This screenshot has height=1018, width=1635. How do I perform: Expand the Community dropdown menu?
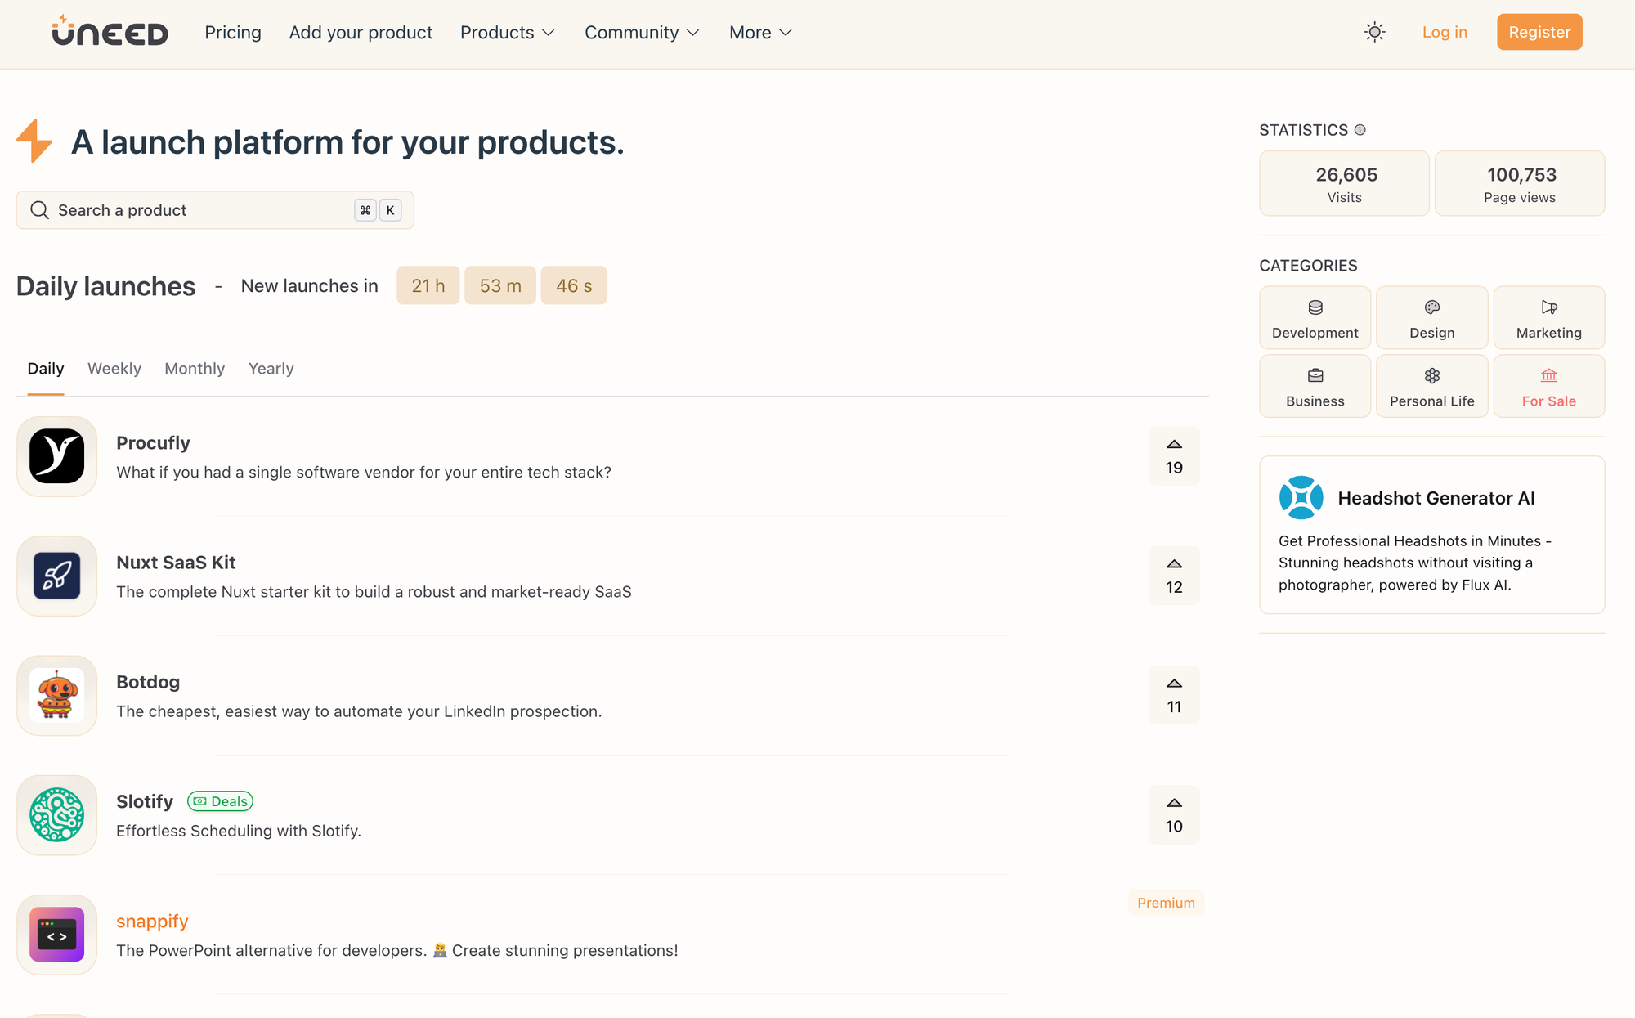pyautogui.click(x=642, y=32)
